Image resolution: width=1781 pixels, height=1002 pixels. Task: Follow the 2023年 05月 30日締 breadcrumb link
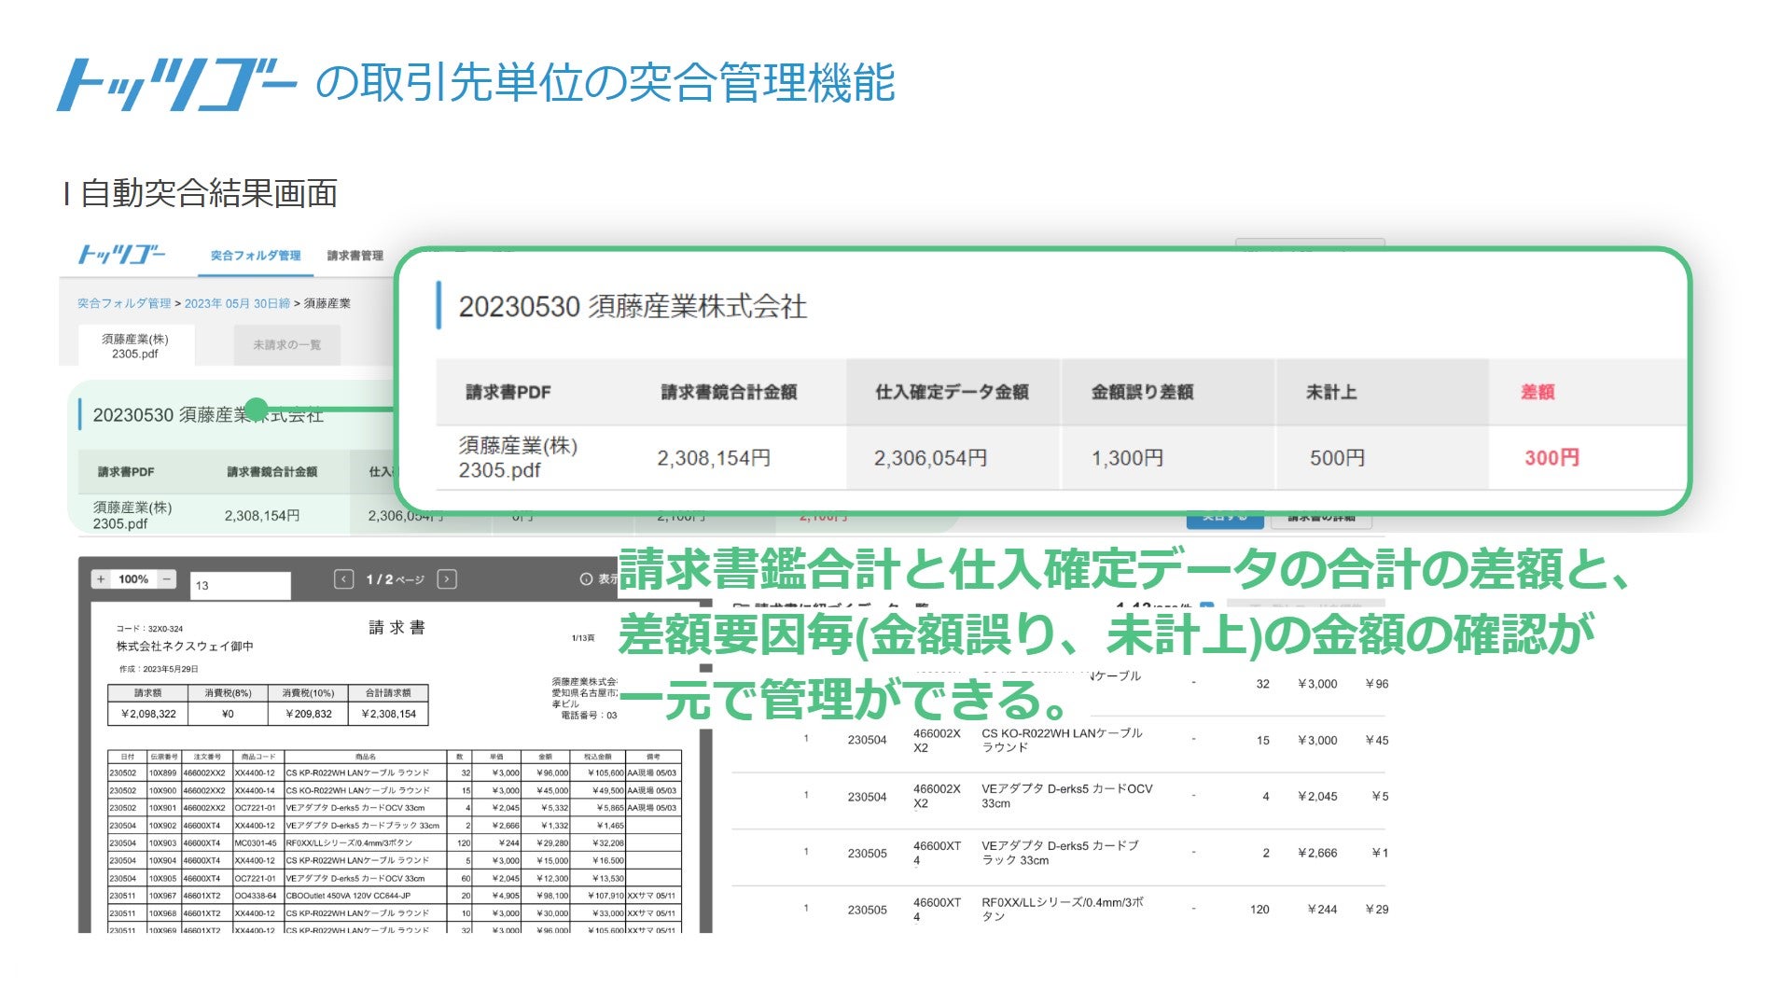(x=237, y=303)
